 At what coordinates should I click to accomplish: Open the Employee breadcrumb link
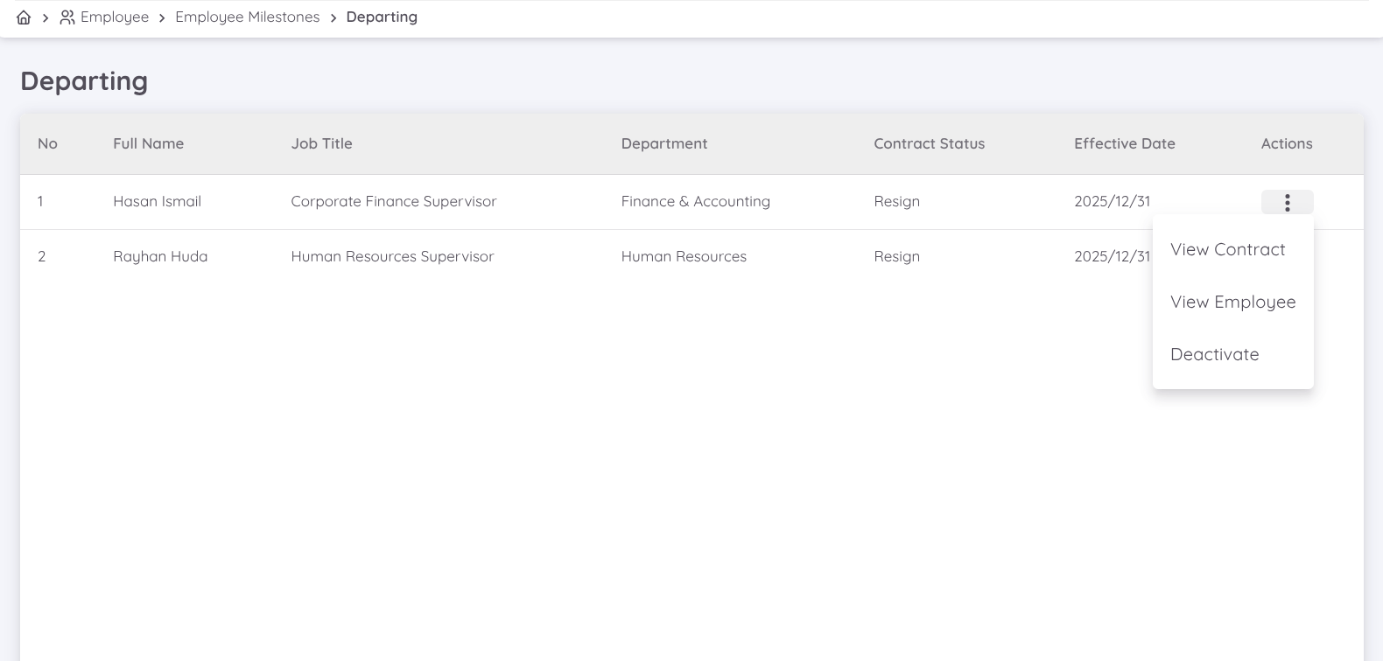115,17
